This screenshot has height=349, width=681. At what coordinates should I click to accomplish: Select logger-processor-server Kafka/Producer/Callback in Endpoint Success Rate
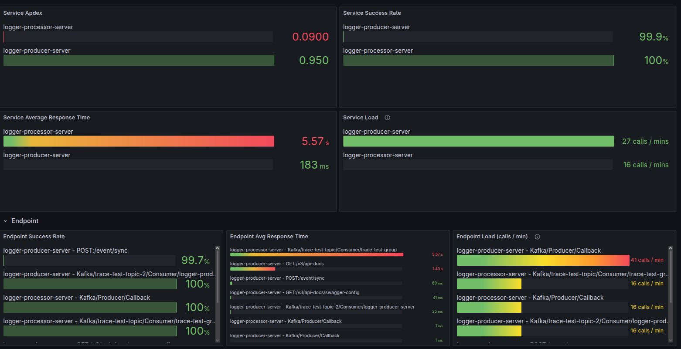click(77, 298)
